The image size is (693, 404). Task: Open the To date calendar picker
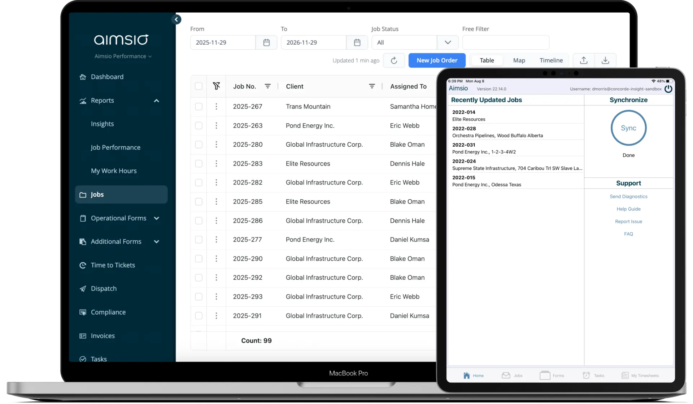pyautogui.click(x=357, y=43)
